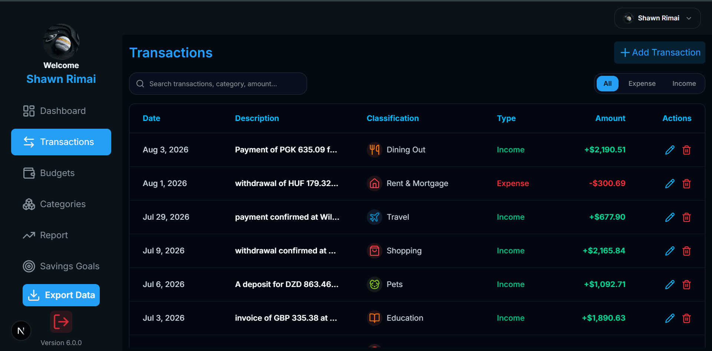Click the Type column header
This screenshot has width=712, height=351.
tap(506, 118)
